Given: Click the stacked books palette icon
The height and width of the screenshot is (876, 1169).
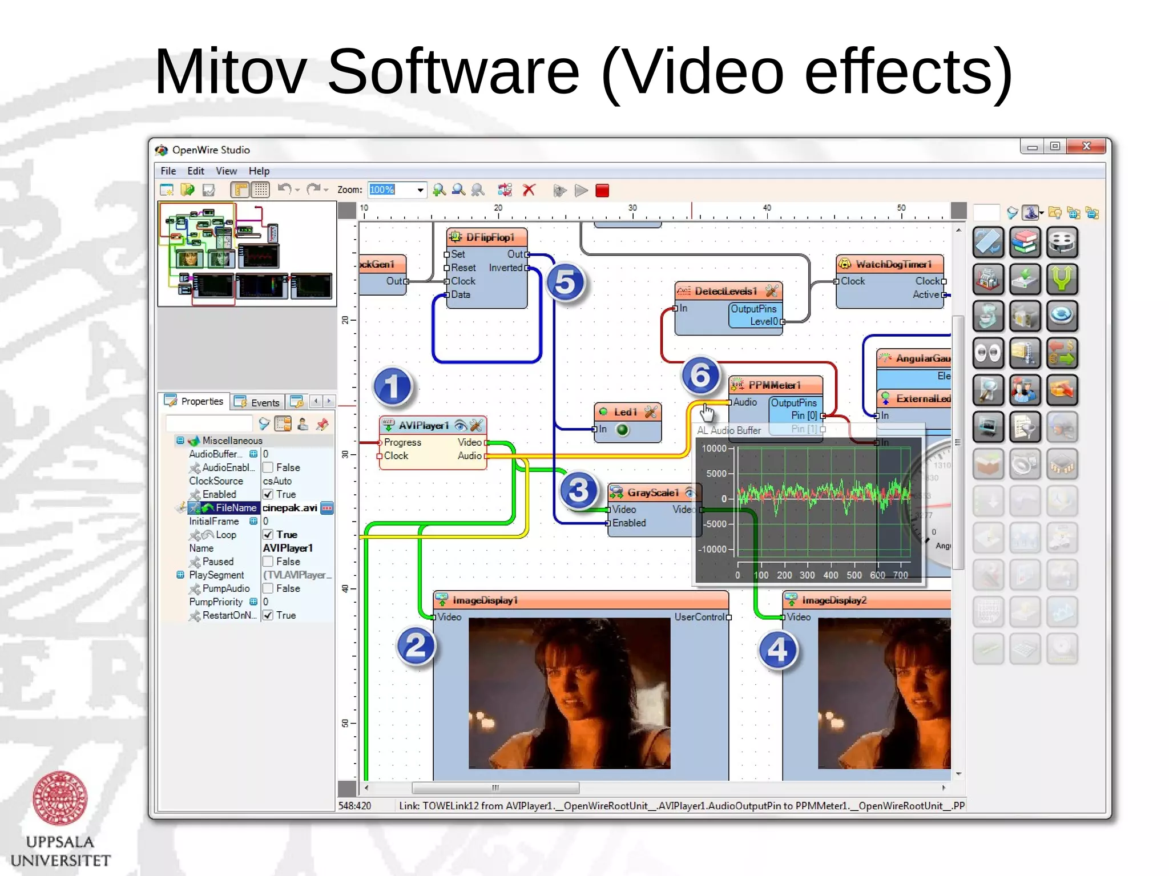Looking at the screenshot, I should tap(1025, 243).
